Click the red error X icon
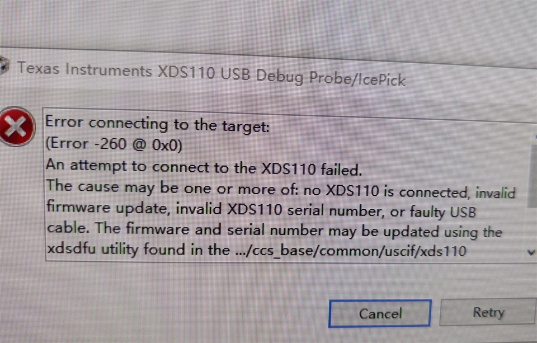 point(16,126)
